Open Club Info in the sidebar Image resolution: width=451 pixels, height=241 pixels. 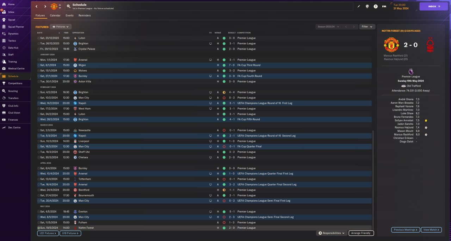coord(13,106)
